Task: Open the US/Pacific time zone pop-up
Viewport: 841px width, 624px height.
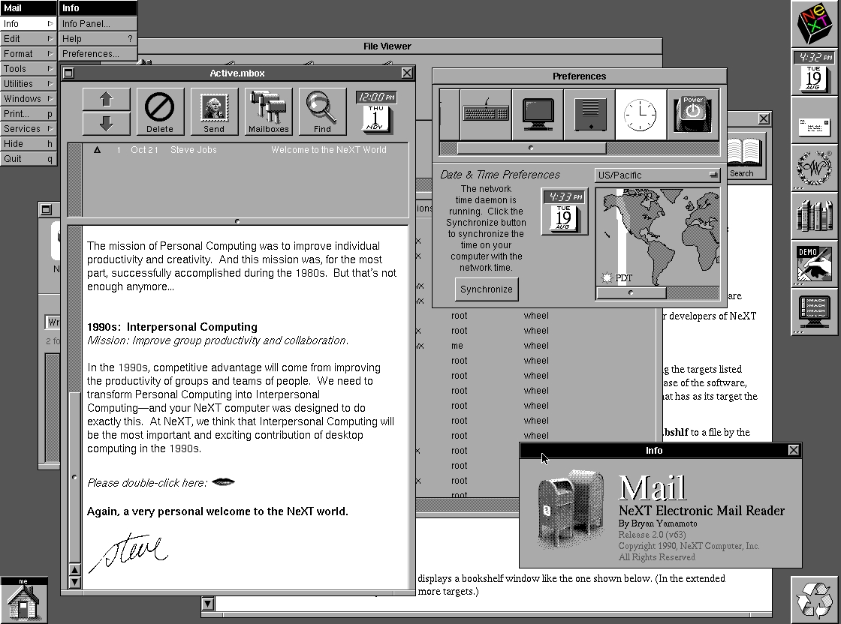Action: (657, 175)
